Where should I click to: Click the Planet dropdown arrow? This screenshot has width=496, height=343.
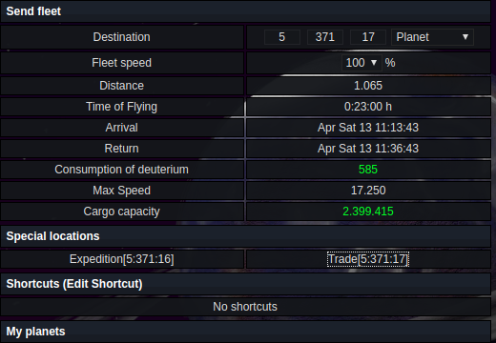[465, 37]
